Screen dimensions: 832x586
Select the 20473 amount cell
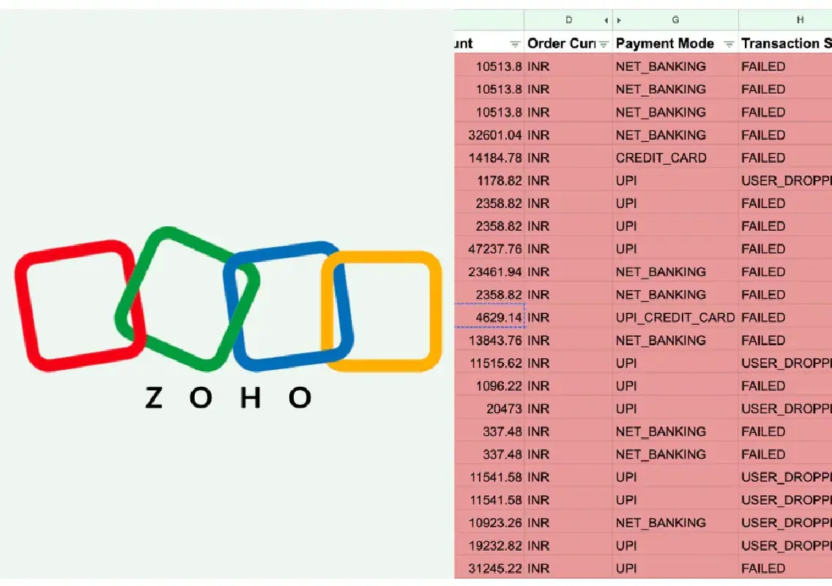tap(489, 409)
